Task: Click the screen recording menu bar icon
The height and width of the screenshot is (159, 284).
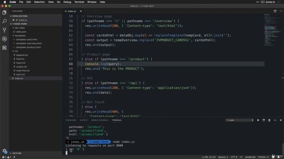Action: click(263, 2)
